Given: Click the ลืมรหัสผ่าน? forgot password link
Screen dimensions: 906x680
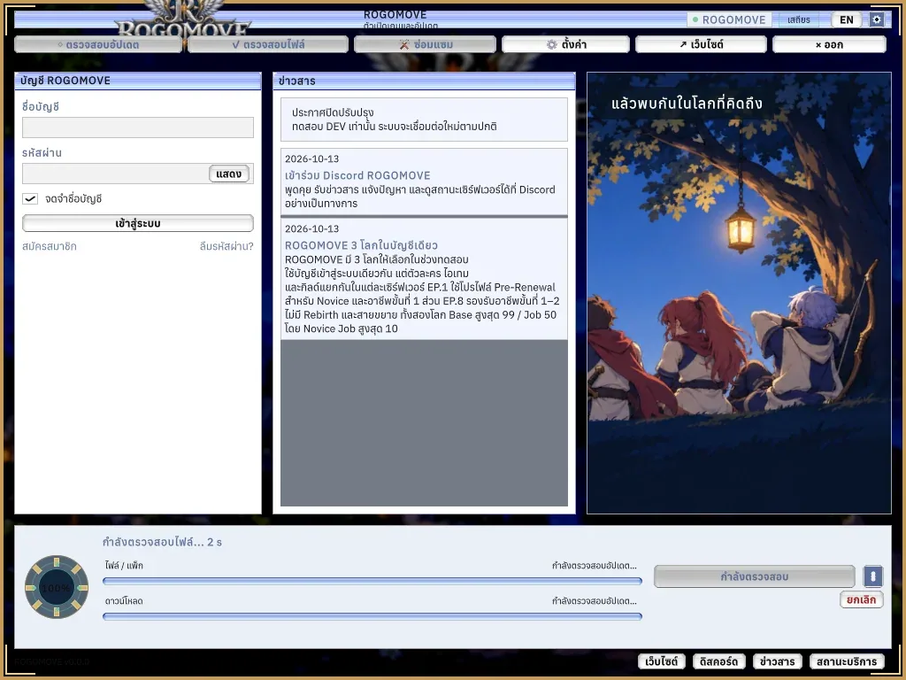Looking at the screenshot, I should (x=226, y=246).
